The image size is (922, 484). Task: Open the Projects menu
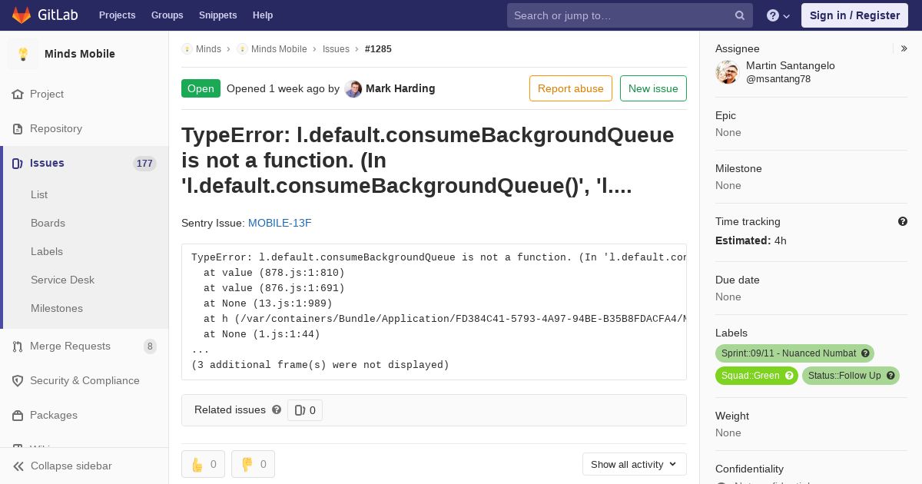click(x=117, y=15)
